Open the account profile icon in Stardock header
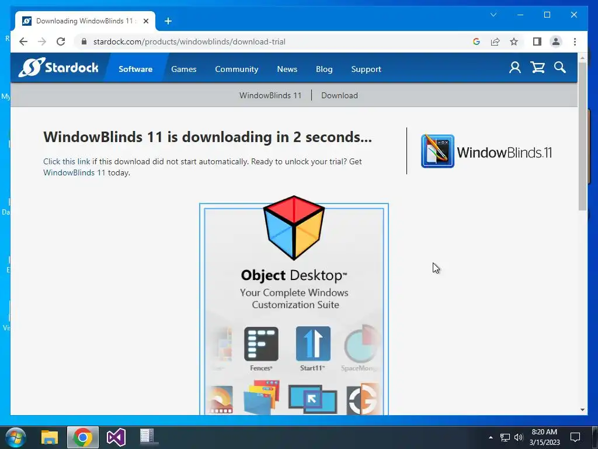Viewport: 598px width, 449px height. point(515,68)
